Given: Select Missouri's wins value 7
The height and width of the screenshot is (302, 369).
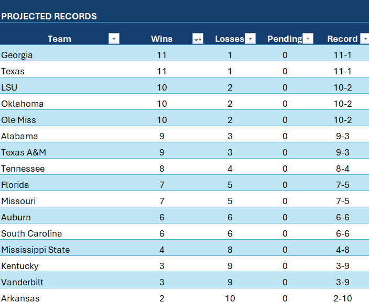Looking at the screenshot, I should point(161,201).
